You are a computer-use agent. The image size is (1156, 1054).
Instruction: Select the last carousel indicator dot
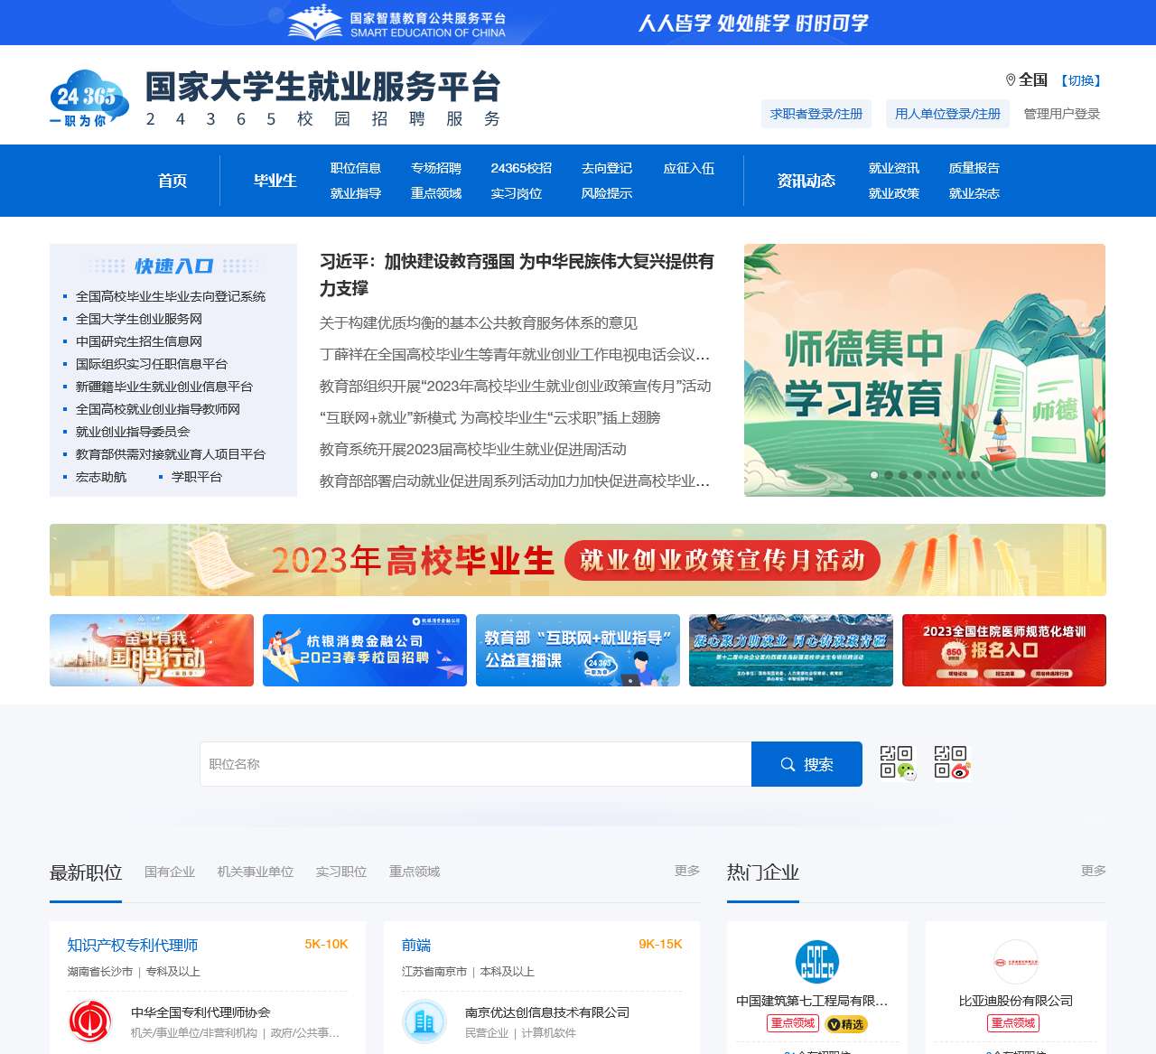[975, 475]
